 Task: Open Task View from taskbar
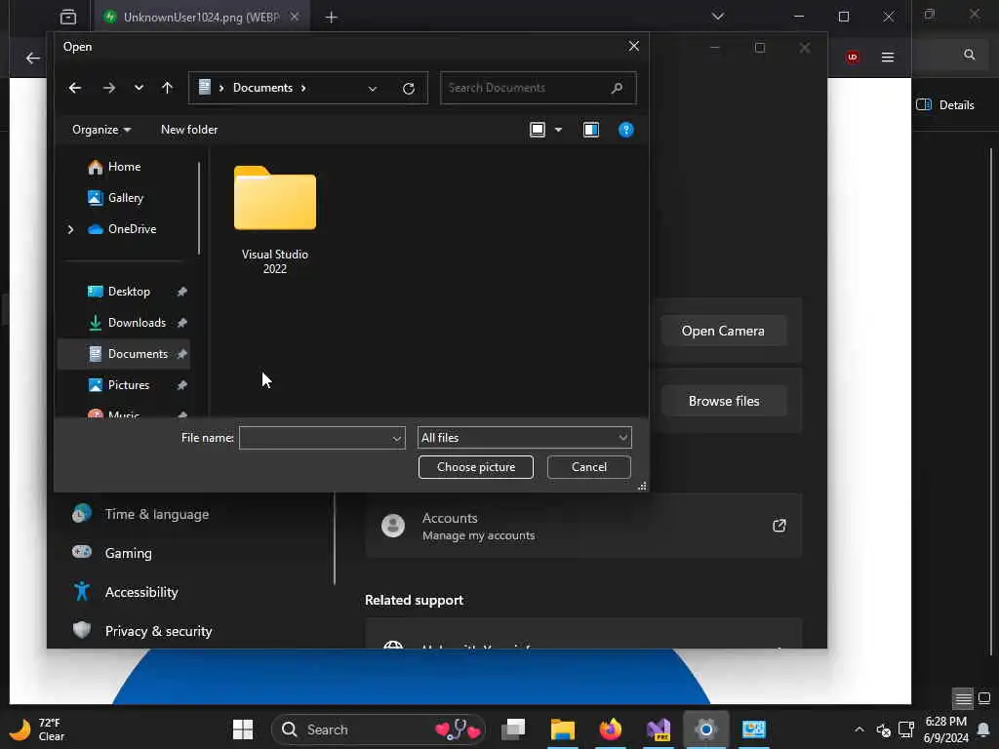pos(513,729)
